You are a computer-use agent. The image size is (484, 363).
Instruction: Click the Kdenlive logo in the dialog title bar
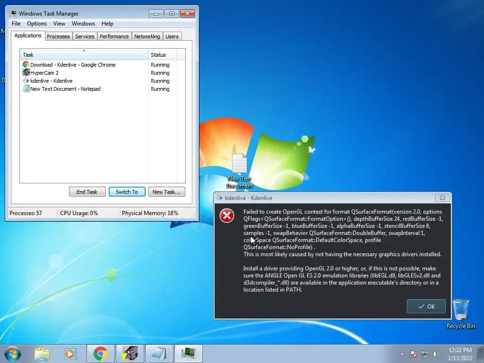click(x=219, y=198)
